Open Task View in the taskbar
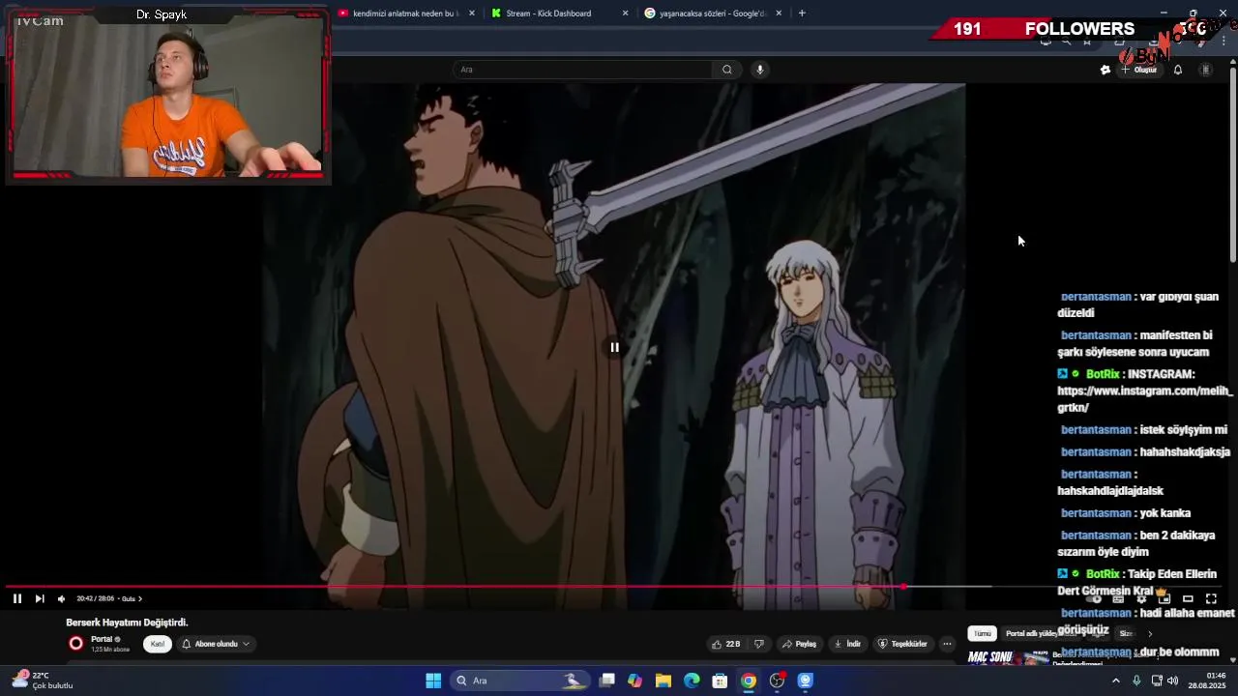 [607, 681]
